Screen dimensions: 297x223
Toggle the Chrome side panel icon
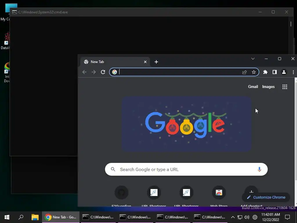[275, 72]
